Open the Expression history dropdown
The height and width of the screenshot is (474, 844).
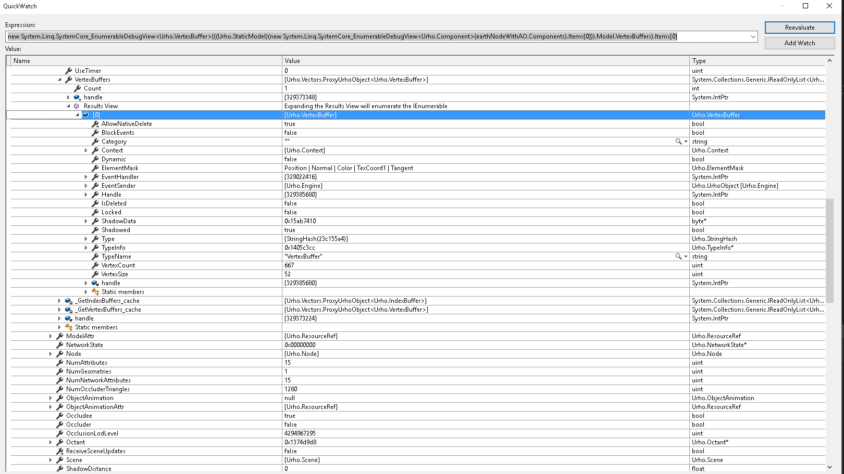coord(753,36)
